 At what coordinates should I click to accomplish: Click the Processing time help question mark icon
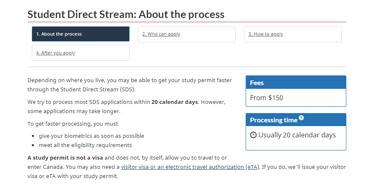[301, 118]
